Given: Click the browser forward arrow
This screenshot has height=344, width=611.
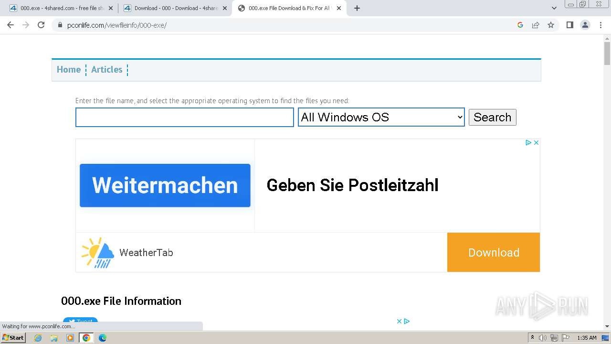Looking at the screenshot, I should [26, 25].
